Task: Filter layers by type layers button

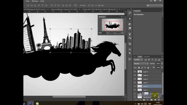Action: click(x=152, y=60)
